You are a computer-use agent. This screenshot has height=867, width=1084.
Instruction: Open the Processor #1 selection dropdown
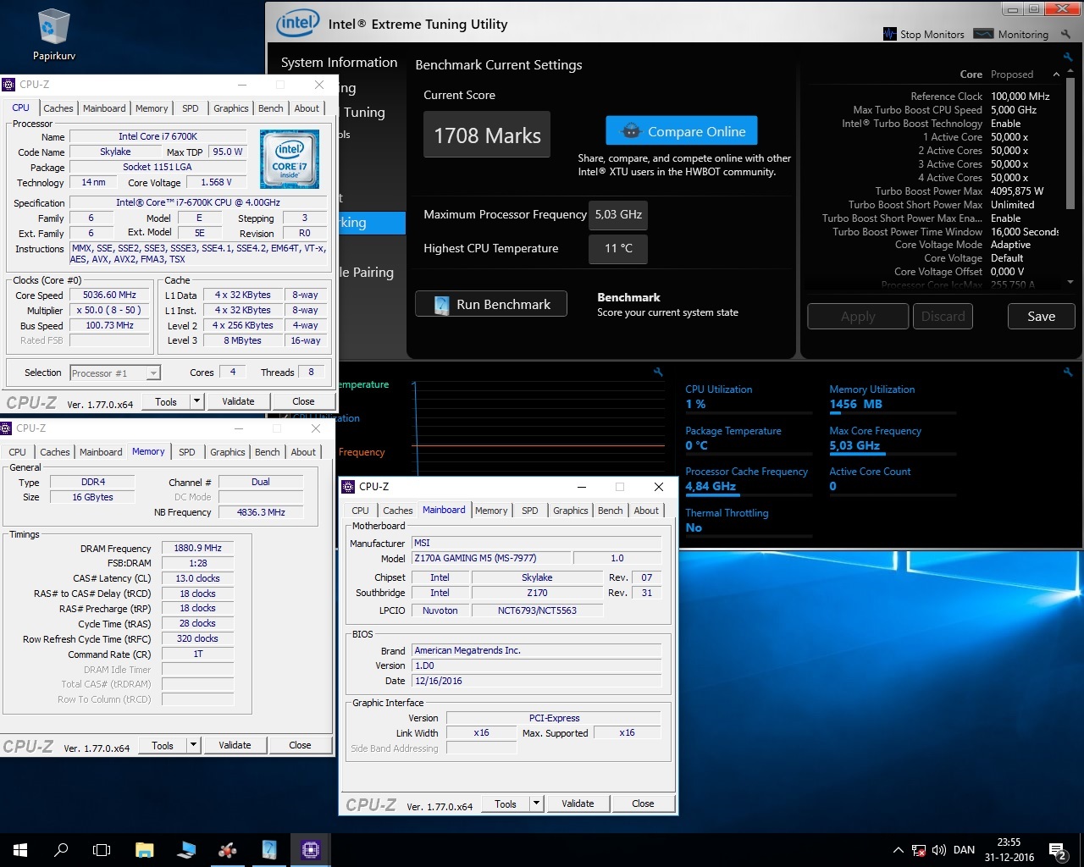click(x=115, y=373)
